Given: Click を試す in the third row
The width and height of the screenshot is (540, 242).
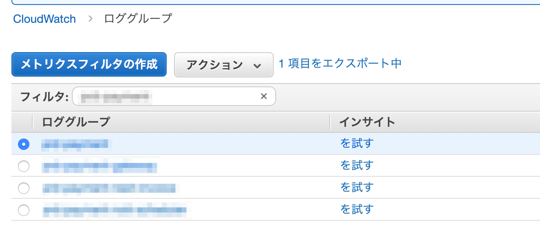Looking at the screenshot, I should (356, 187).
